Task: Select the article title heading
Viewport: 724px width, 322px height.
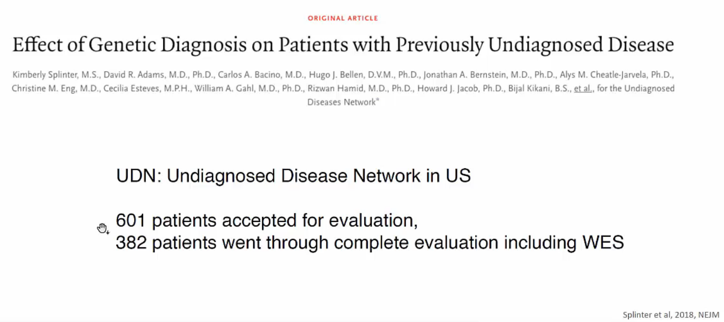Action: [x=343, y=45]
